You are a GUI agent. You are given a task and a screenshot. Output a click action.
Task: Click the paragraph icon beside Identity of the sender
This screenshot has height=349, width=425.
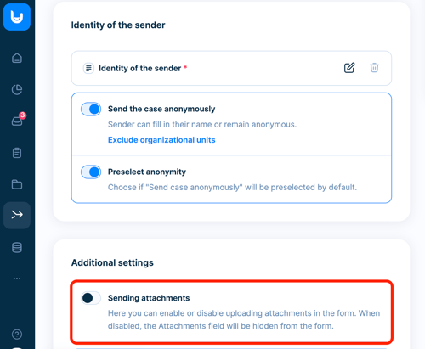tap(88, 68)
